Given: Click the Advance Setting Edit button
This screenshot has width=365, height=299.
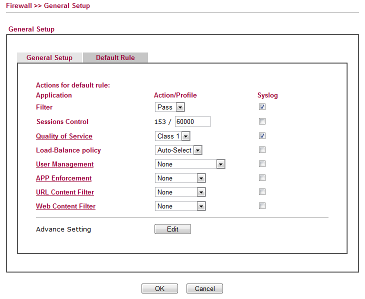Looking at the screenshot, I should [x=172, y=229].
